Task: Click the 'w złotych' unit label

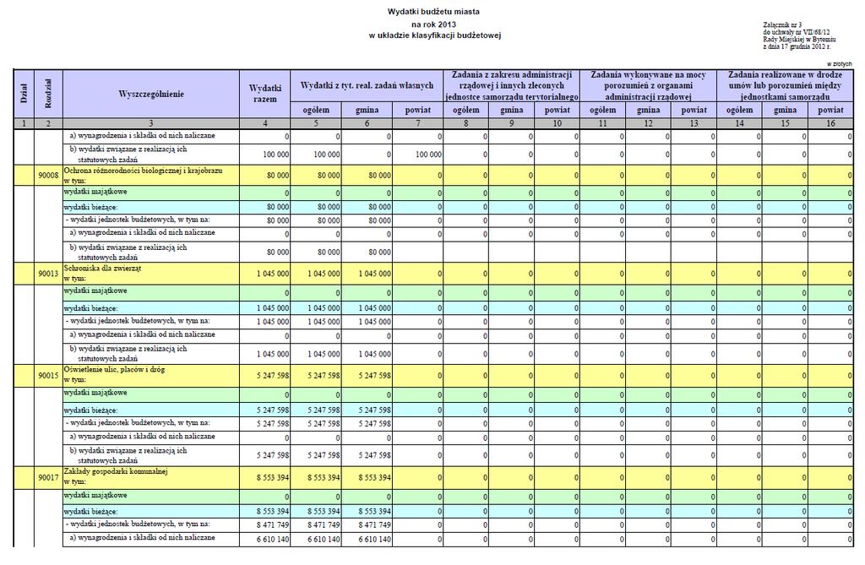Action: pos(839,64)
